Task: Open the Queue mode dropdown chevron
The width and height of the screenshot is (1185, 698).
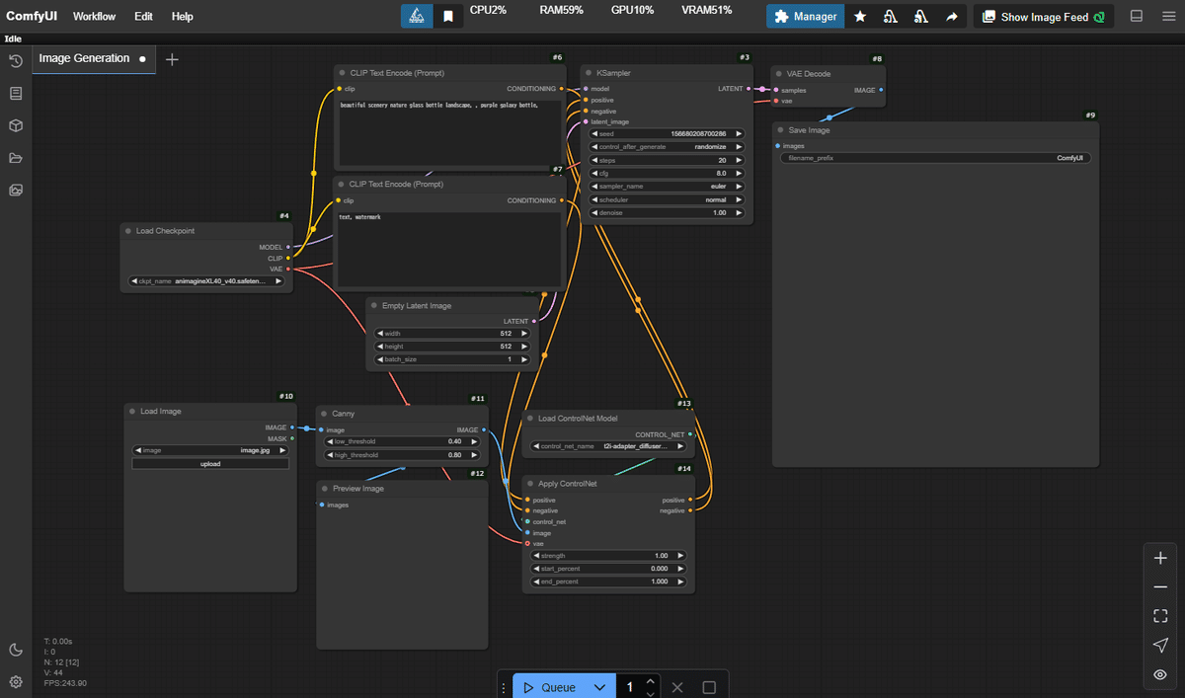Action: click(599, 686)
